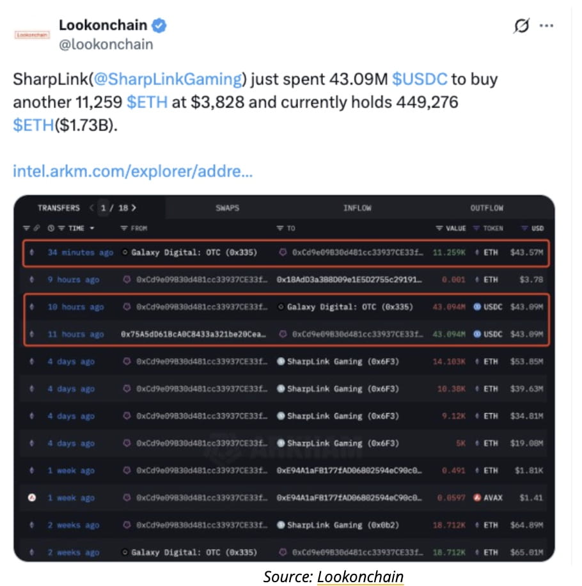The image size is (582, 586).
Task: Go to the next transfers page with right chevron
Action: (134, 208)
